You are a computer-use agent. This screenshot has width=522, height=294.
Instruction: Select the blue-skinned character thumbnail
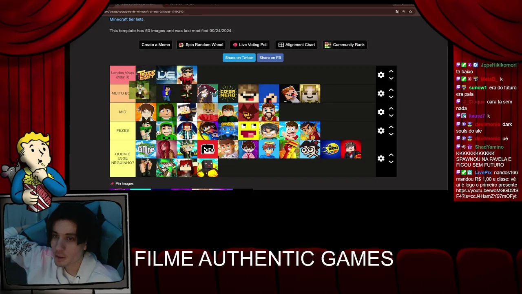(x=228, y=131)
